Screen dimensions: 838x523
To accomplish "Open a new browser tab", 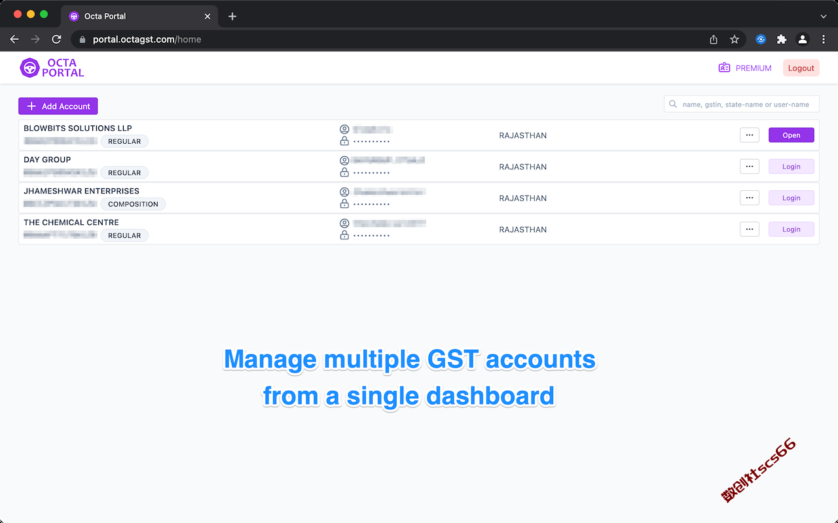I will pos(232,16).
